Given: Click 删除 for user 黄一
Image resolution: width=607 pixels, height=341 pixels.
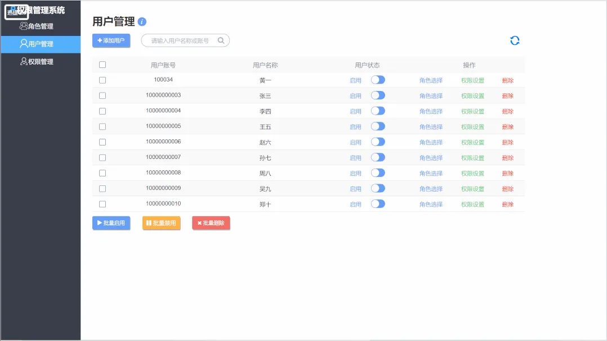Looking at the screenshot, I should pos(507,80).
